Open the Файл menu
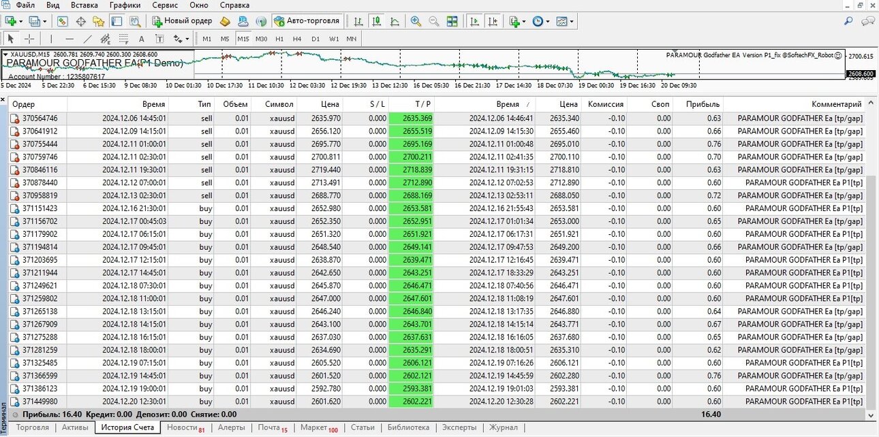 click(x=25, y=5)
